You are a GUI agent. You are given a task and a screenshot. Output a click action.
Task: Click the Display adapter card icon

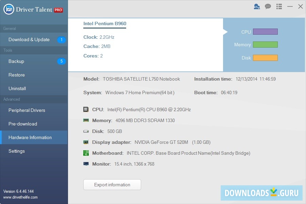point(86,142)
